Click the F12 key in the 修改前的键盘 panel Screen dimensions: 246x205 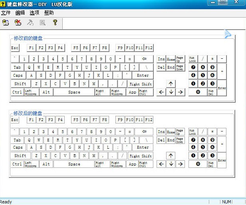(149, 48)
